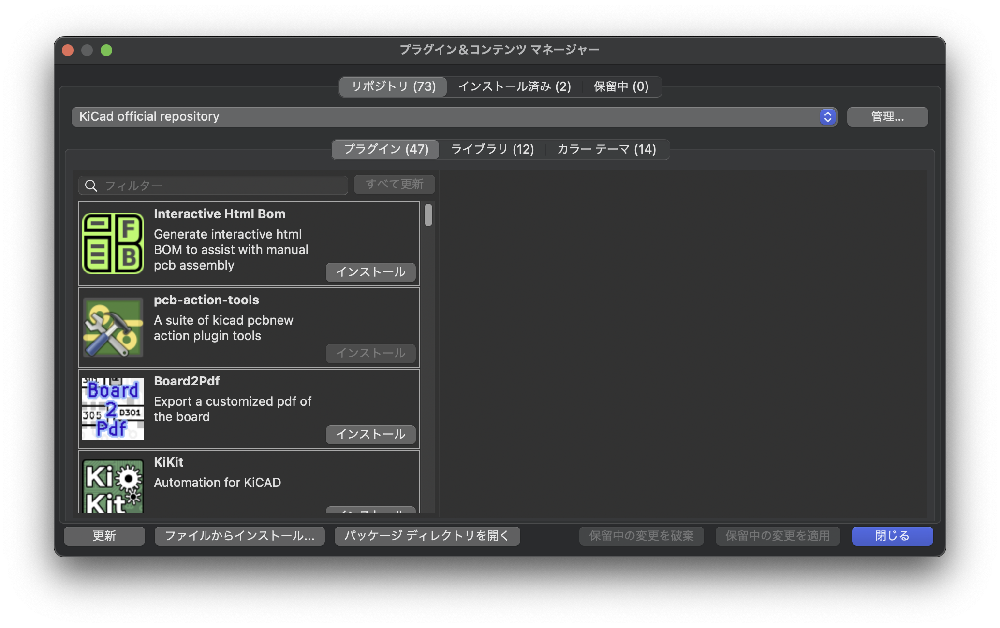
Task: Click 'Generate interactive html' description
Action: [231, 250]
